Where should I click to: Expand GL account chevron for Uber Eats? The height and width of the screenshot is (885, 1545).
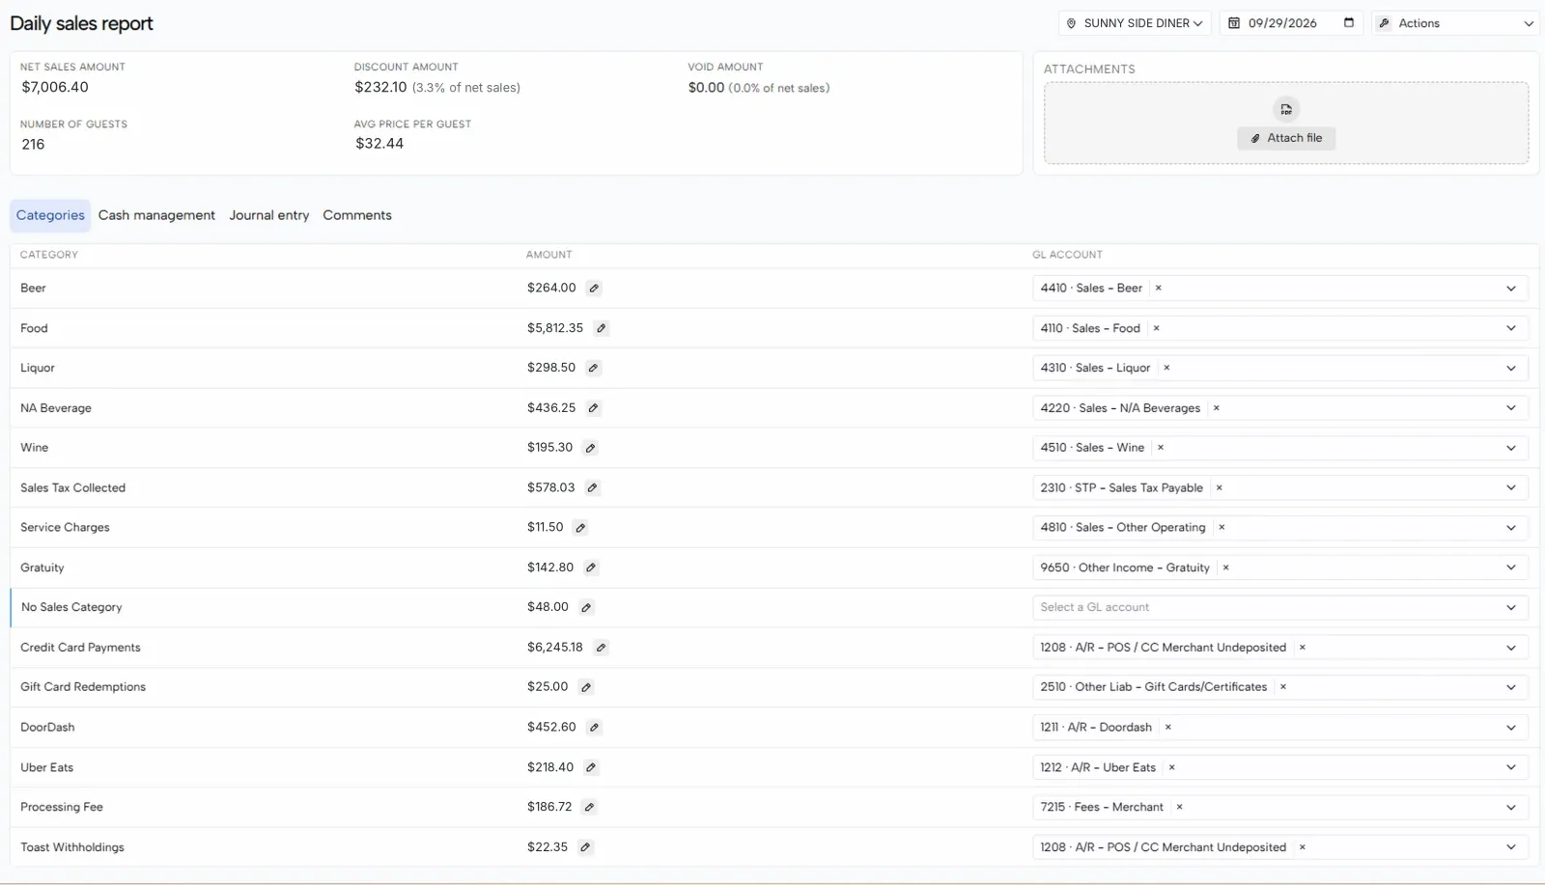point(1510,767)
